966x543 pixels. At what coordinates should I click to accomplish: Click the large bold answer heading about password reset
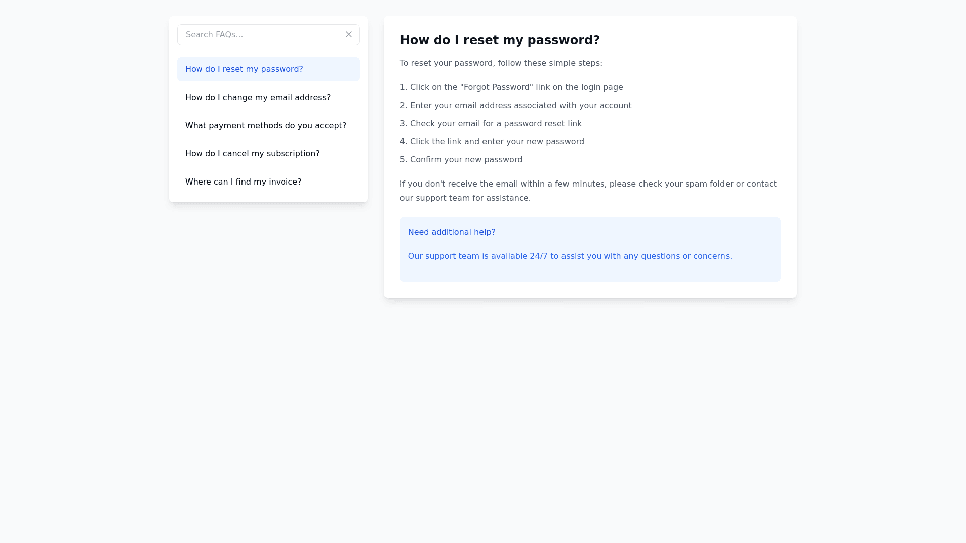pos(500,40)
